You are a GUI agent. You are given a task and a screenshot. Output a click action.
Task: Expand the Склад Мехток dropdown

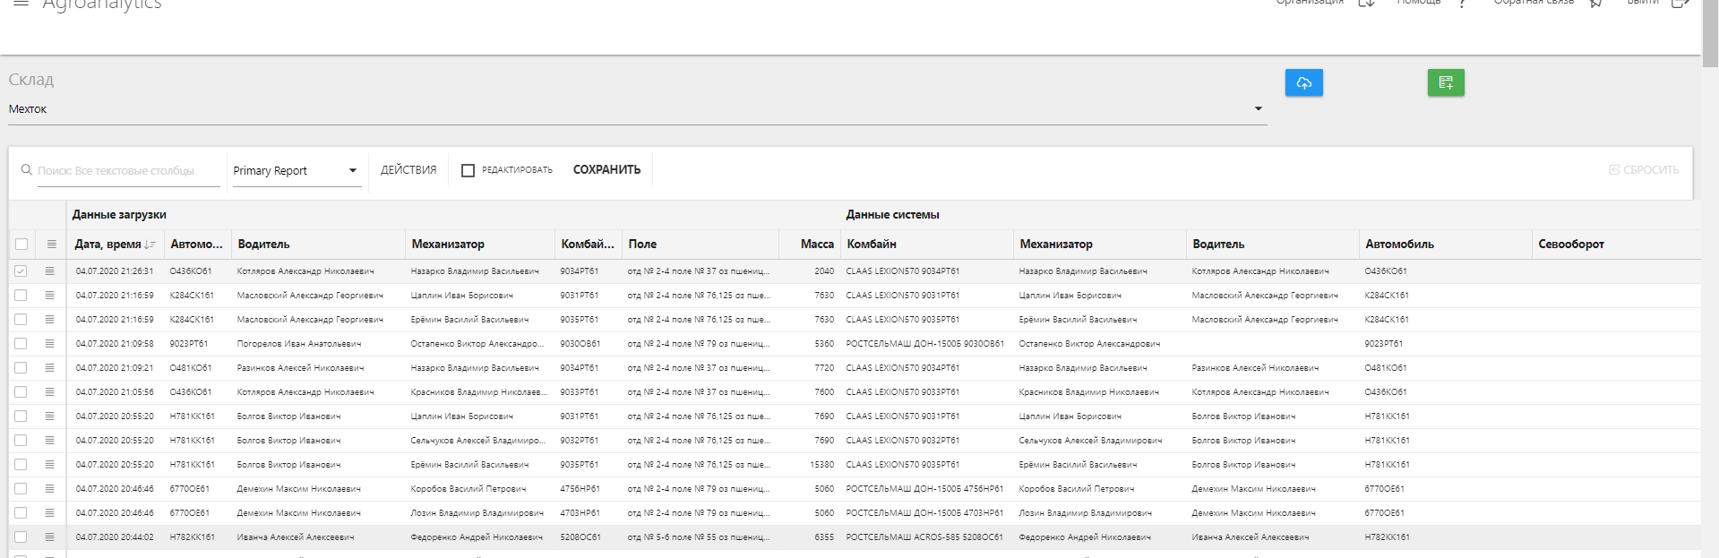tap(1258, 109)
